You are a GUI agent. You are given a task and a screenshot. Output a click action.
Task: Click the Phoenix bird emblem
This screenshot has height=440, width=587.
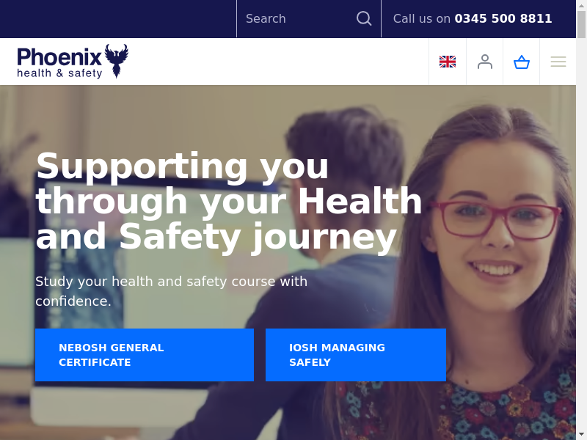coord(117,61)
